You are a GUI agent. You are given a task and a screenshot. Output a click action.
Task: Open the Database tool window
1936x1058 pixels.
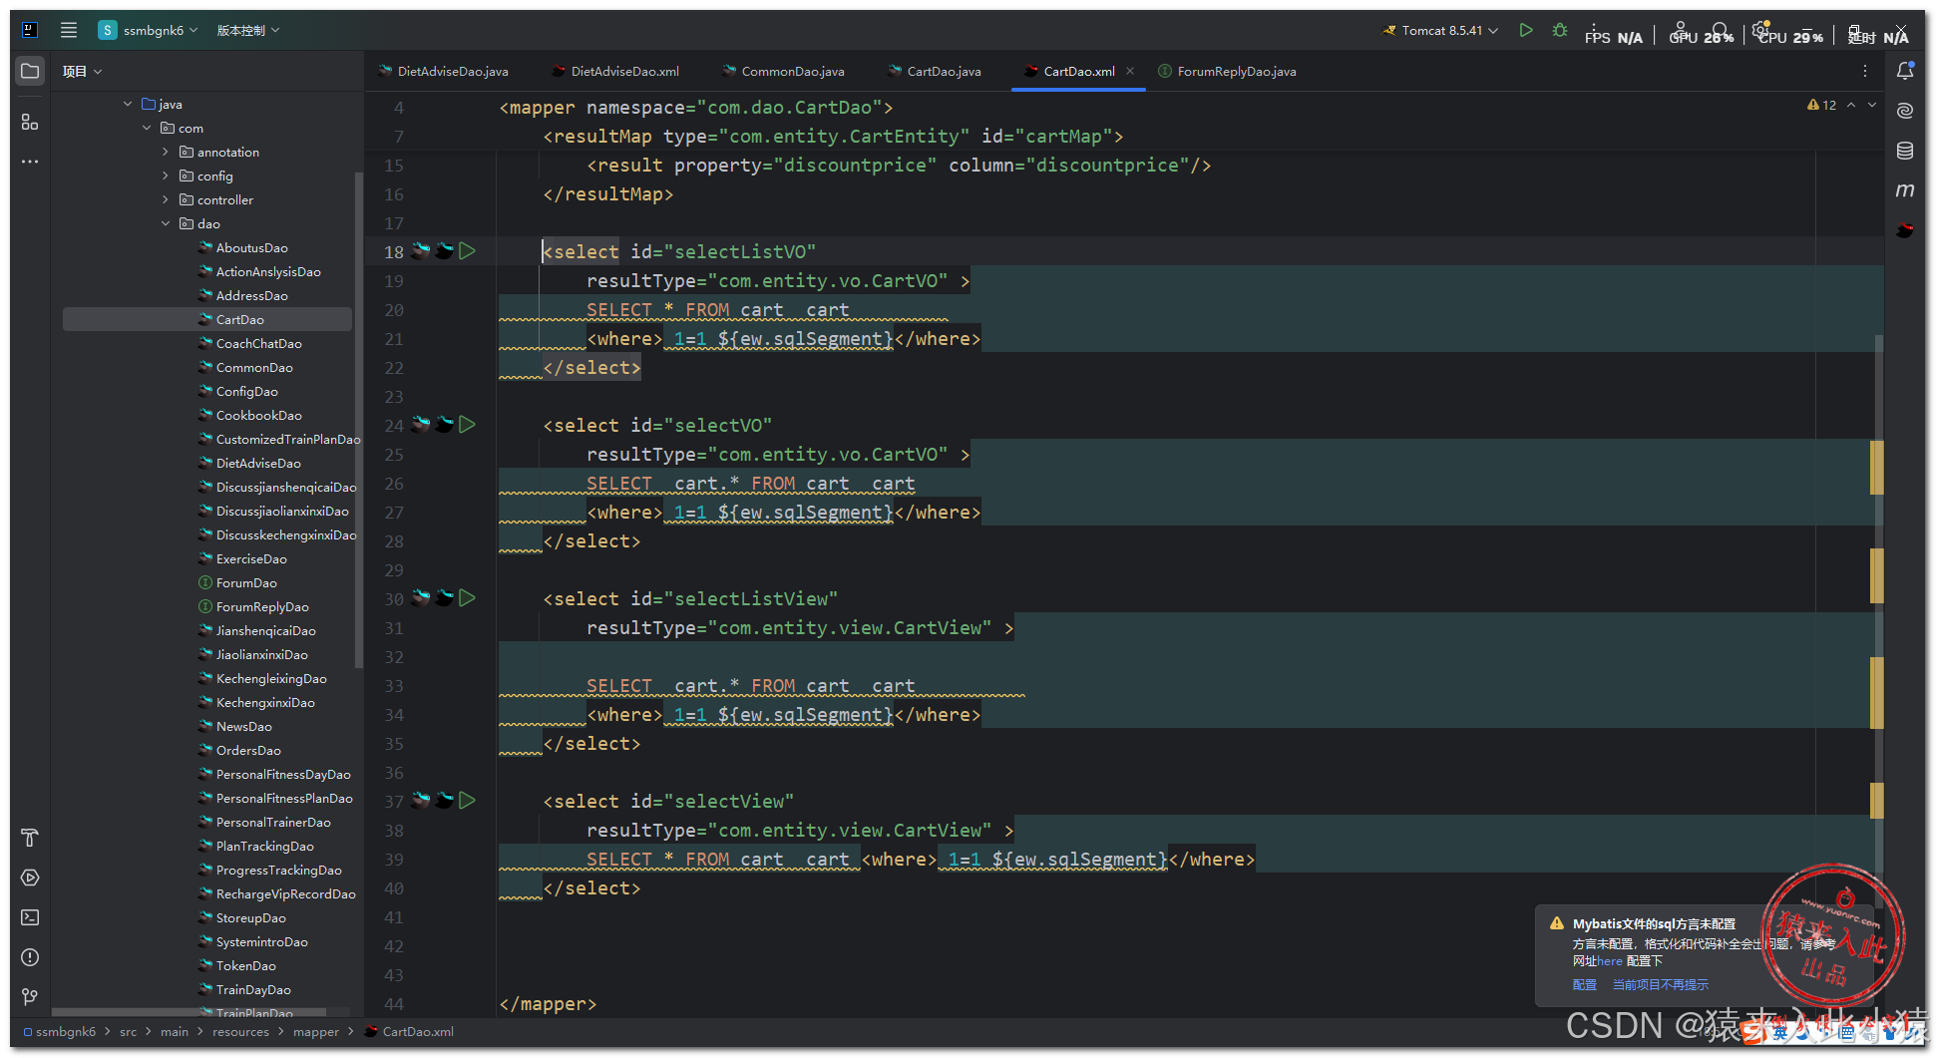(1905, 151)
